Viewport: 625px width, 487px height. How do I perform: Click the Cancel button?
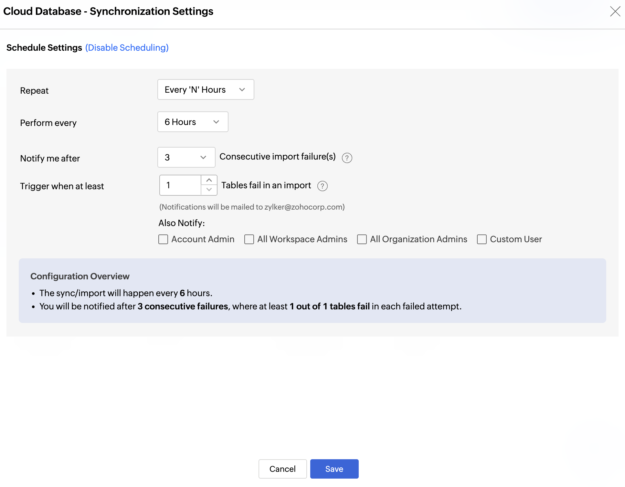[283, 469]
